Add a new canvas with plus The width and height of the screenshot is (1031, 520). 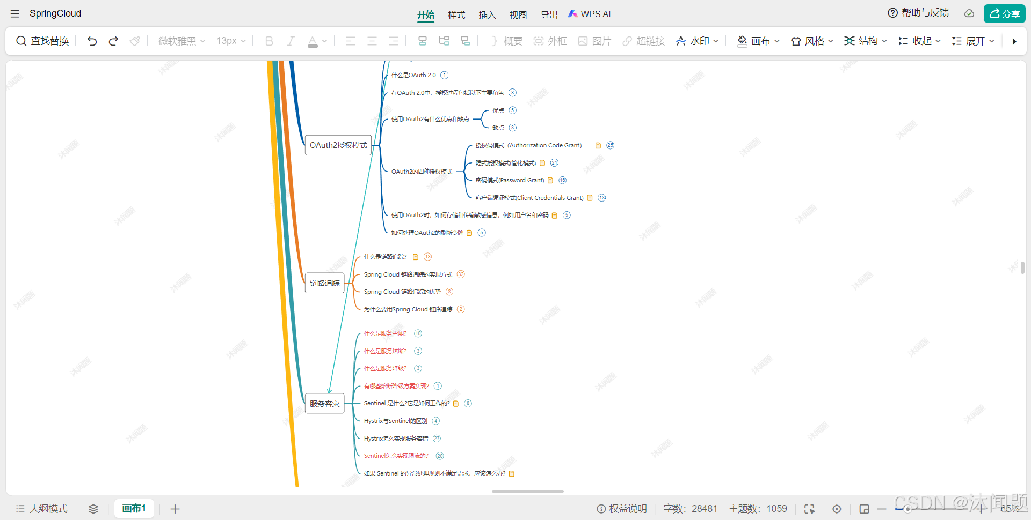click(175, 509)
